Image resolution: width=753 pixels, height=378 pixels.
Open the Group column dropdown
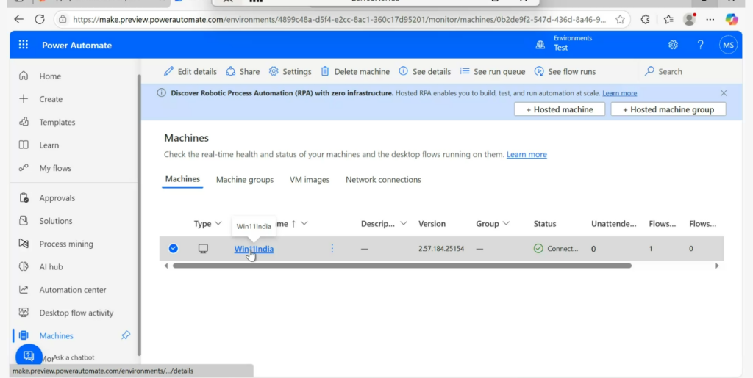pyautogui.click(x=506, y=223)
